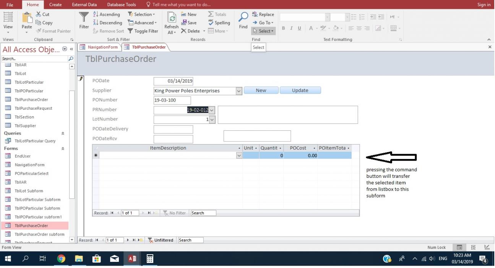This screenshot has height=268, width=495.
Task: Click the PONumber field
Action: click(x=172, y=101)
